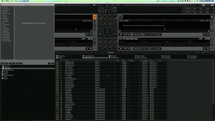Click the crossfader slider

click(x=107, y=52)
